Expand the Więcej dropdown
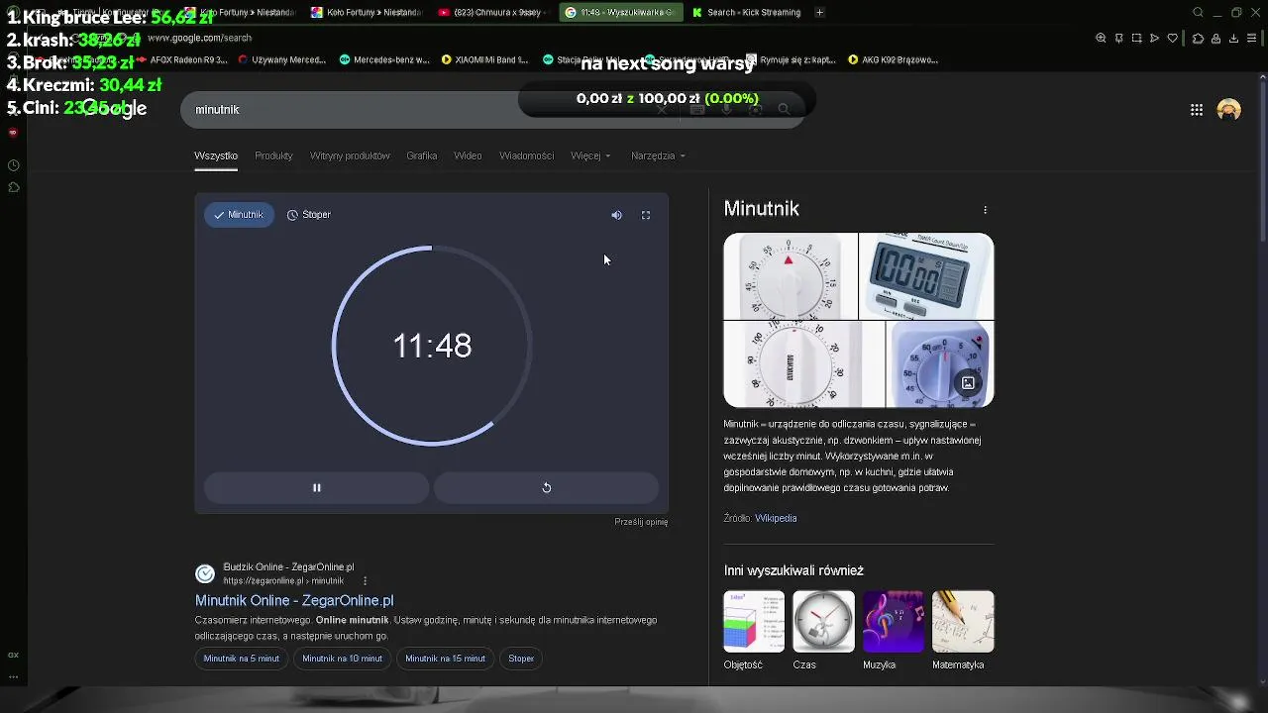Image resolution: width=1268 pixels, height=713 pixels. [590, 155]
